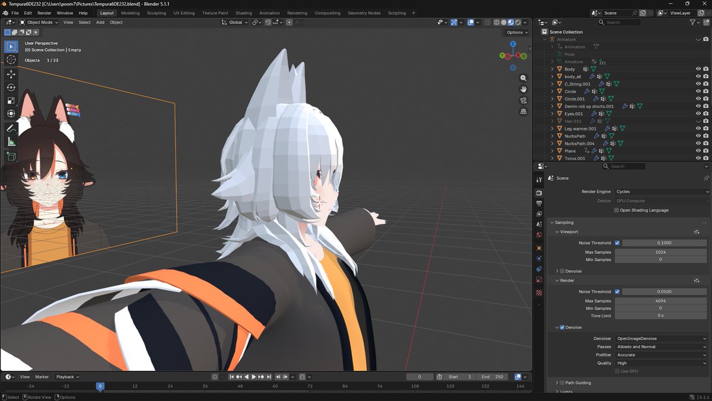Open the Denoiser OpenImageDenoise dropdown
Screen dimensions: 712x401
click(x=662, y=339)
